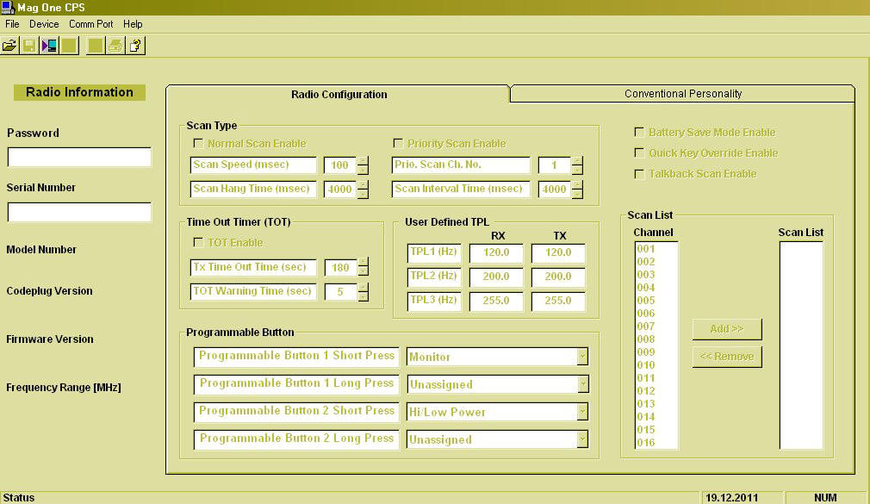Select channel 002 in Channel list
Screen dimensions: 870x504
[646, 261]
